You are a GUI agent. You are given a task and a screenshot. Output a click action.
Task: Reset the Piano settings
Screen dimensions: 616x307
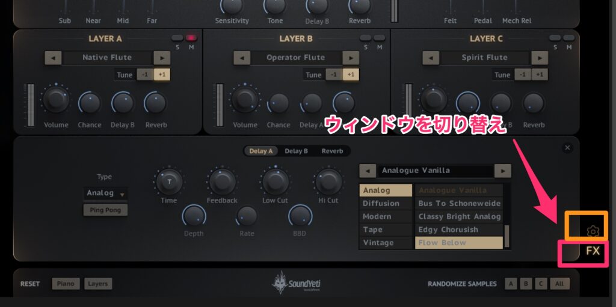[x=65, y=284]
